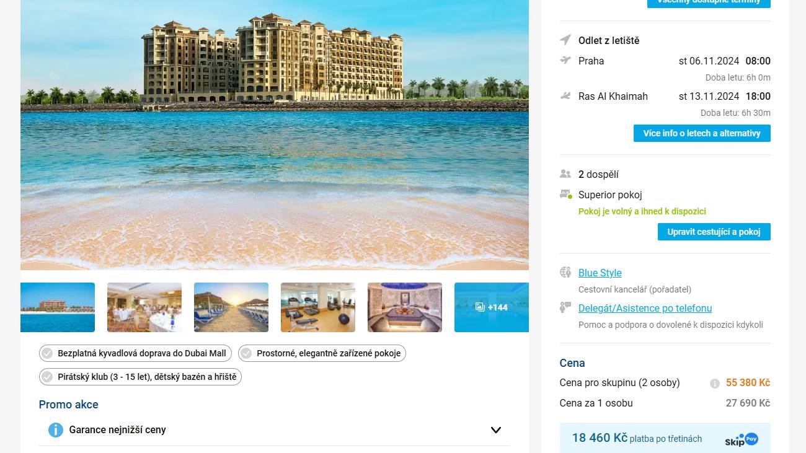The height and width of the screenshot is (453, 806).
Task: Click the blue info icon for Garance nejnižší ceny
Action: (56, 430)
